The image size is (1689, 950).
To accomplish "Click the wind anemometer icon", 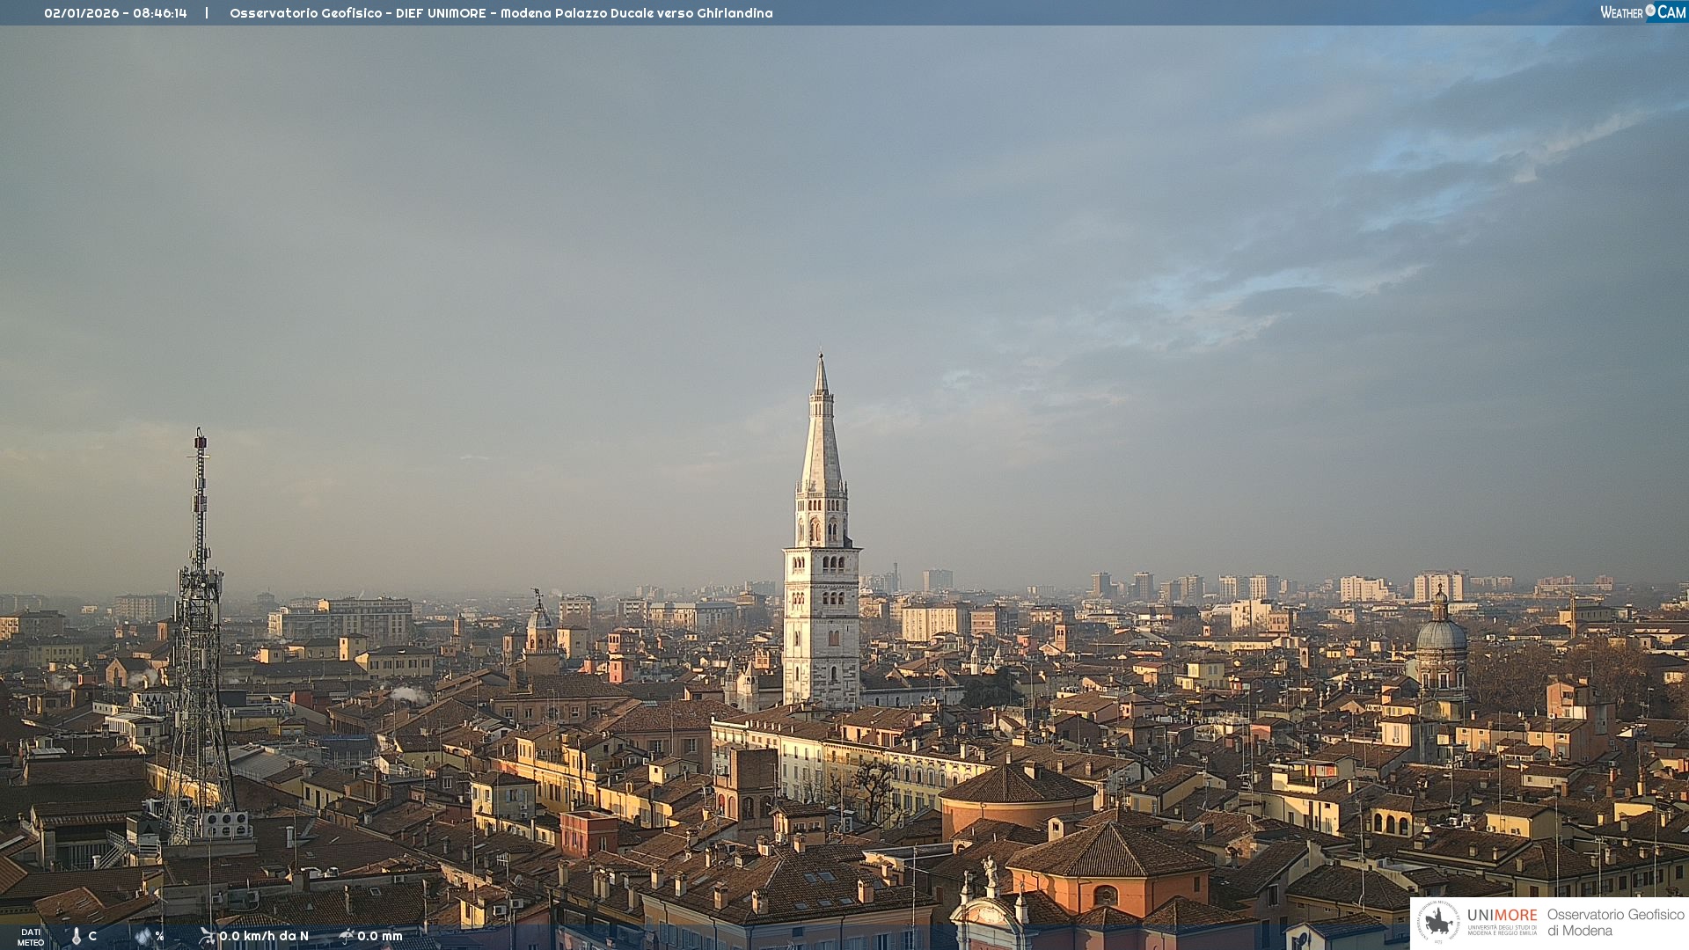I will click(207, 936).
